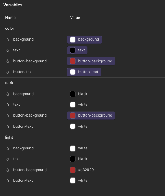The image size is (165, 196).
Task: Click droplet icon for dark text variable
Action: click(x=8, y=105)
